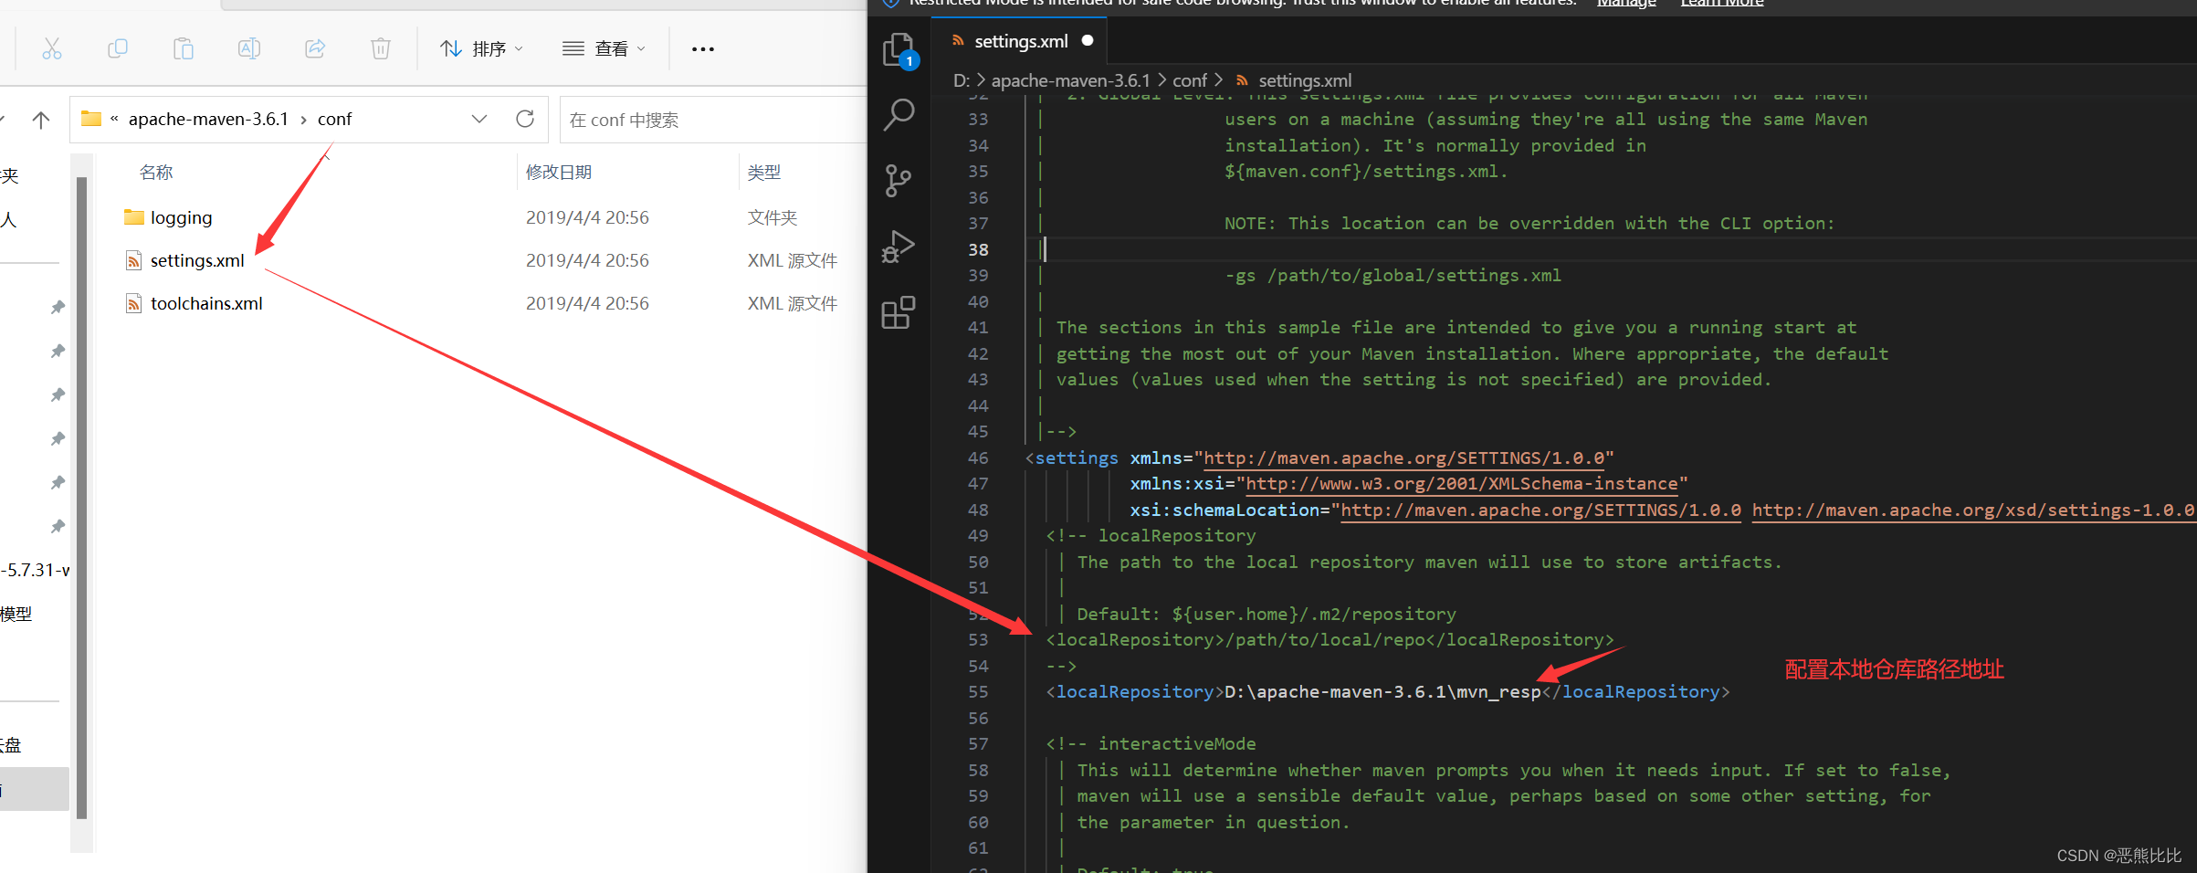This screenshot has height=873, width=2197.
Task: Click D: in the VS Code breadcrumb
Action: click(x=962, y=80)
